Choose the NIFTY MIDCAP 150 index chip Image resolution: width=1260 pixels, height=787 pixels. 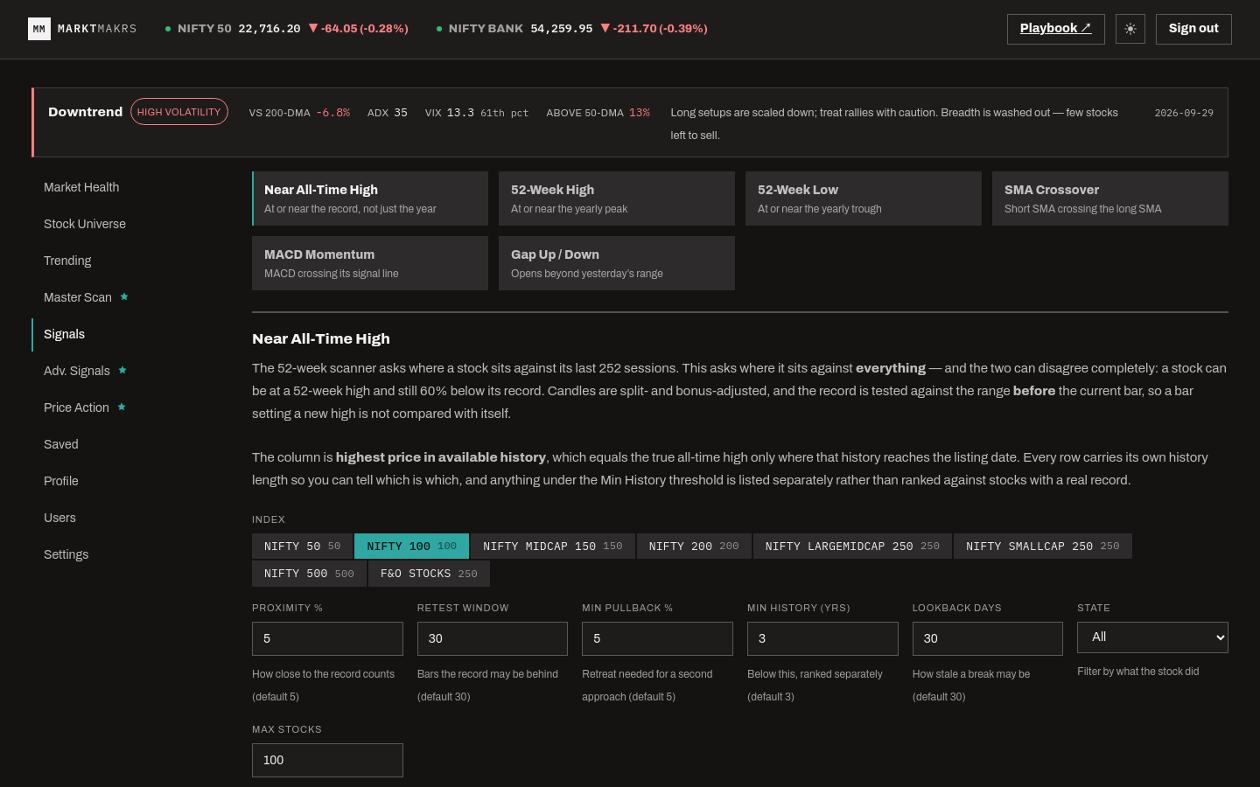pos(553,546)
